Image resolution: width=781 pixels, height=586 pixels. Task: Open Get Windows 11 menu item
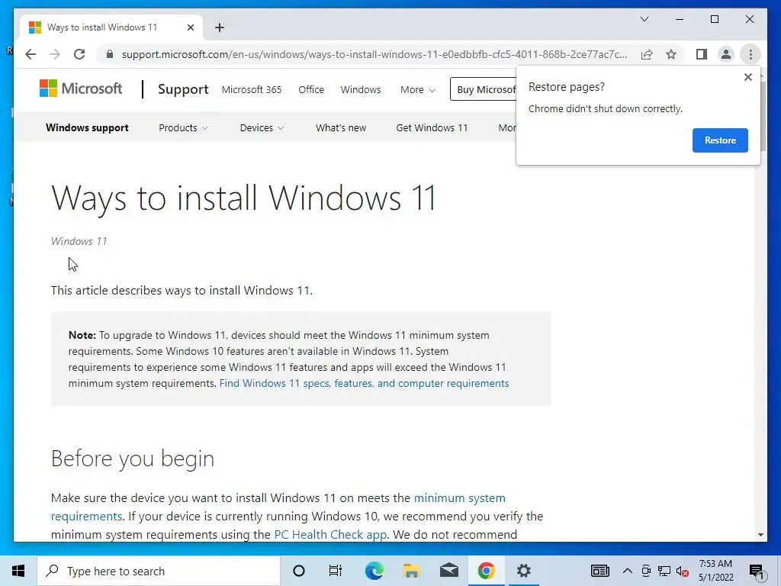[432, 127]
